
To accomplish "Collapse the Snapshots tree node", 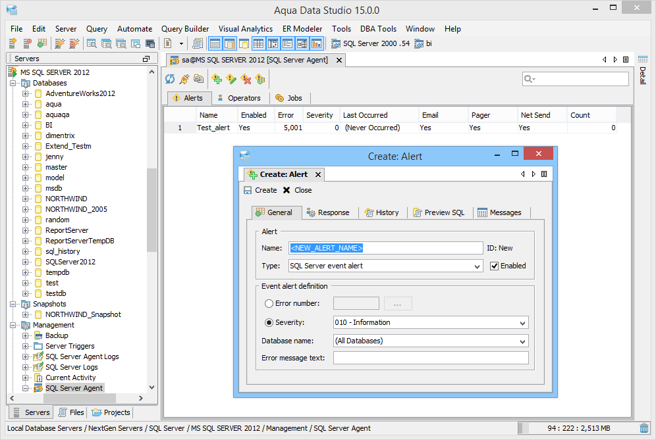I will point(13,305).
